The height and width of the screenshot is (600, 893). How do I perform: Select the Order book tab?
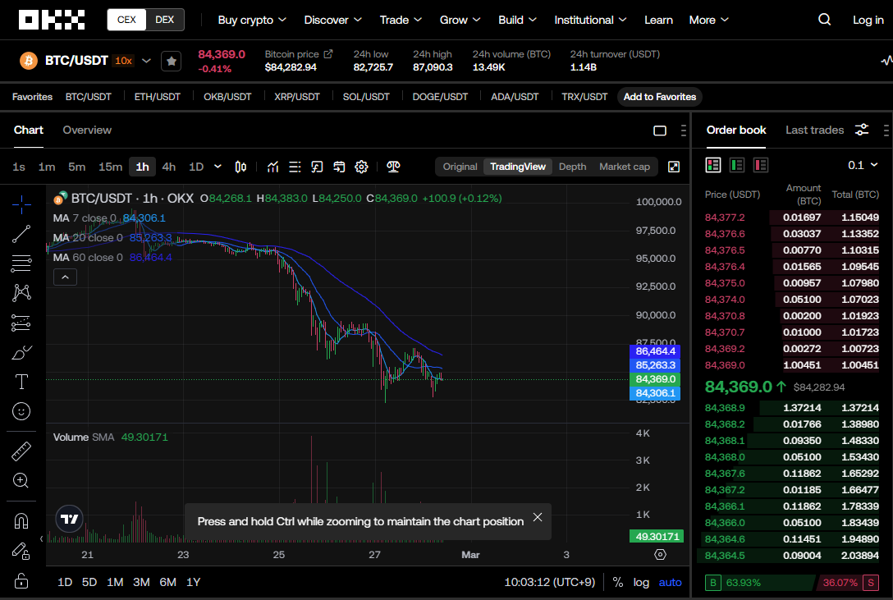(x=735, y=130)
